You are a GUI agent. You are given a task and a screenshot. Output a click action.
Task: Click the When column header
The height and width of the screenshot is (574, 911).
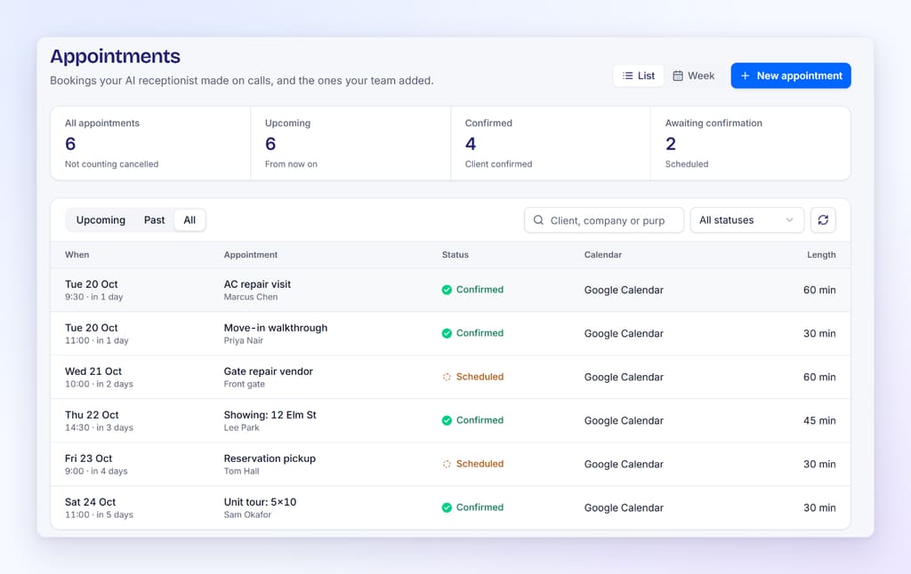point(77,255)
